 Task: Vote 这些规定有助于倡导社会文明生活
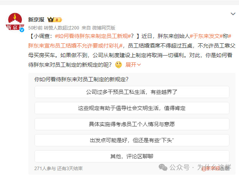click(x=132, y=108)
